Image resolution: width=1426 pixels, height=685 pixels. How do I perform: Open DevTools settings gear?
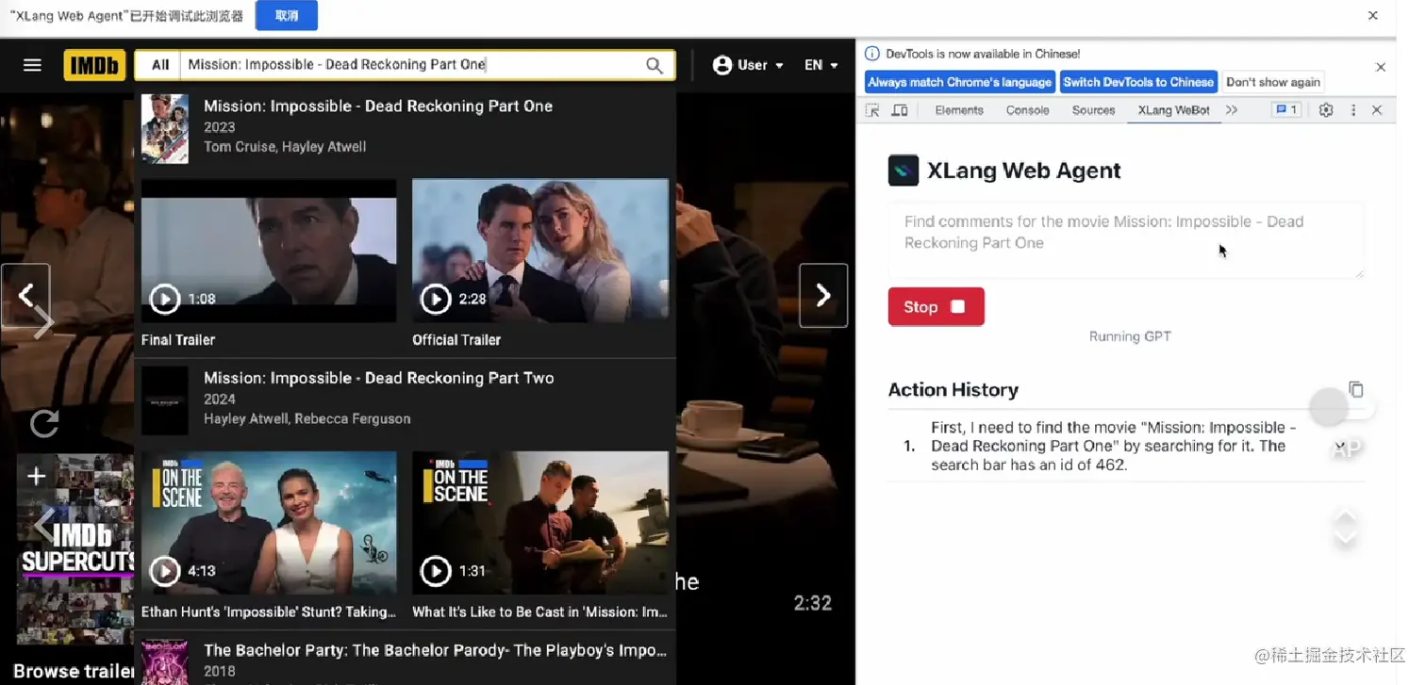click(x=1326, y=110)
